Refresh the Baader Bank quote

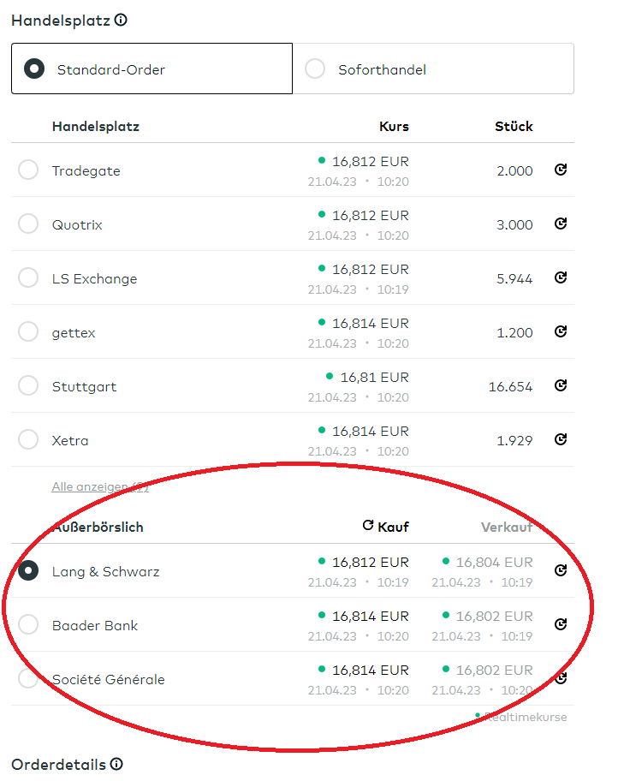561,625
